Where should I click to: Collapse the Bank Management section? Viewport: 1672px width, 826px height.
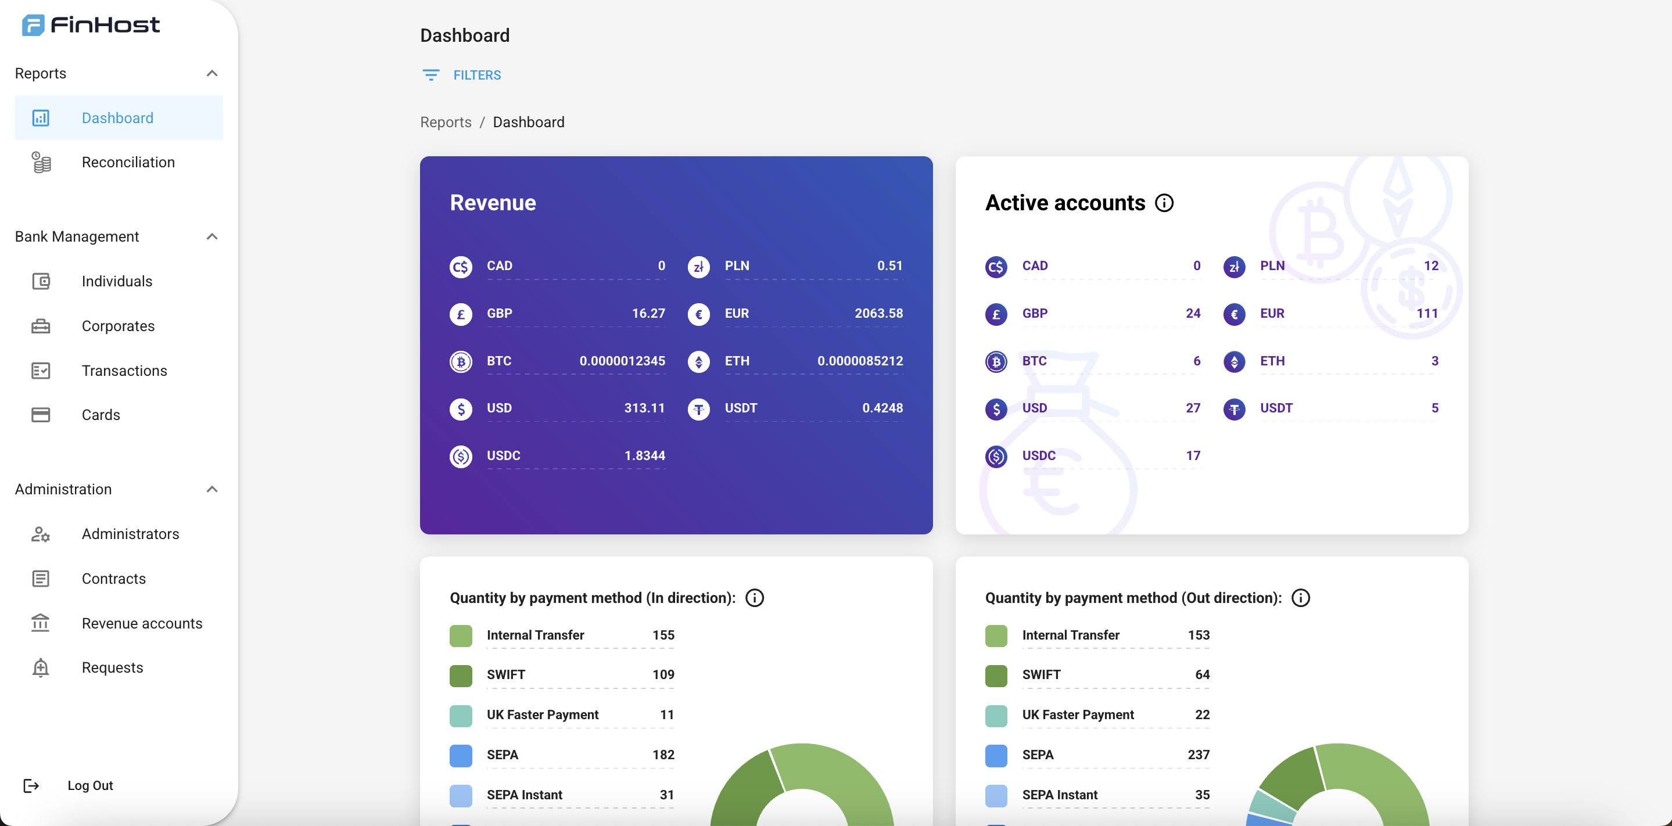pos(211,236)
